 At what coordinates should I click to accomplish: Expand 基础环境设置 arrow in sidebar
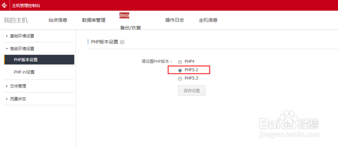pos(7,36)
